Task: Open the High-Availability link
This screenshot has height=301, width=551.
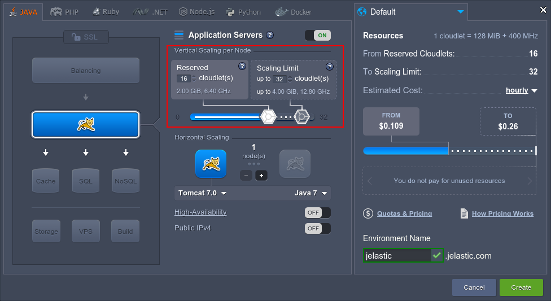Action: (x=200, y=212)
